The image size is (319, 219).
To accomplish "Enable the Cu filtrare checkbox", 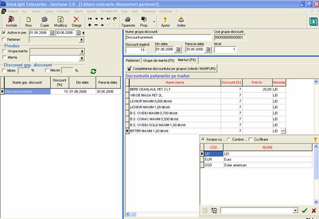I will pyautogui.click(x=250, y=139).
